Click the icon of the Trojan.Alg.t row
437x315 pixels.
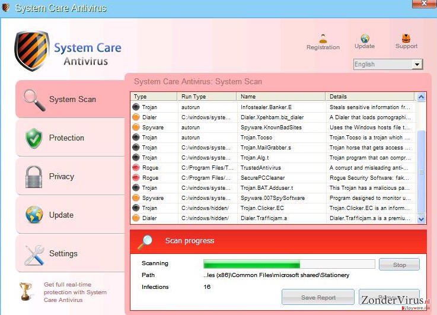[x=136, y=157]
